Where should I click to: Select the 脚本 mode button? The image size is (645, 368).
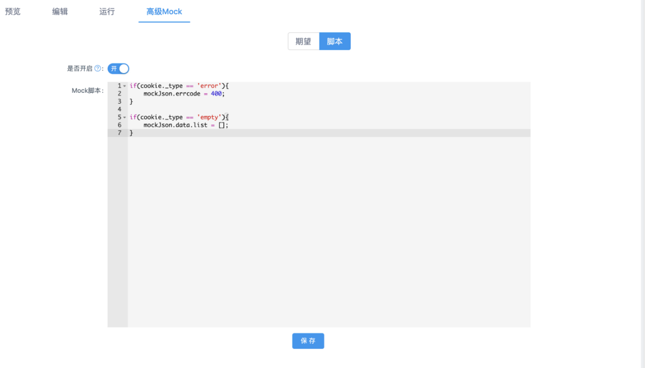[335, 41]
